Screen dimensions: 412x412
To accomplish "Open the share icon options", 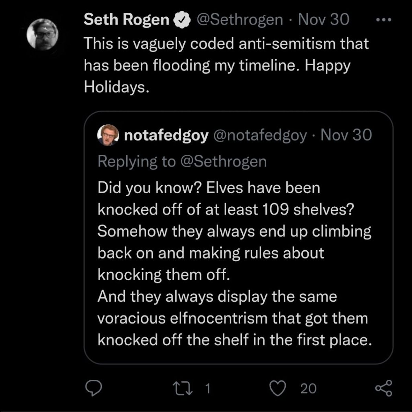I will [x=383, y=388].
